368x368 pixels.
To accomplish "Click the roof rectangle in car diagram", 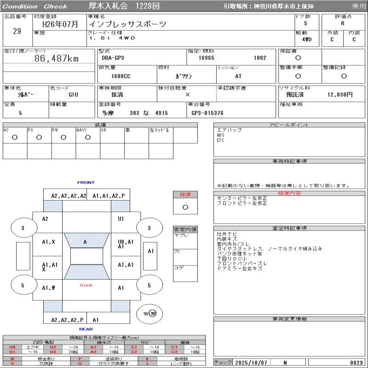I will tap(86, 256).
